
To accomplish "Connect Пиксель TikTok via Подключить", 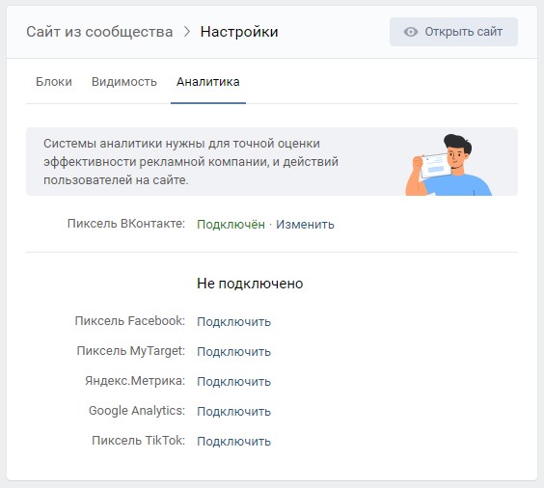I will pyautogui.click(x=233, y=441).
